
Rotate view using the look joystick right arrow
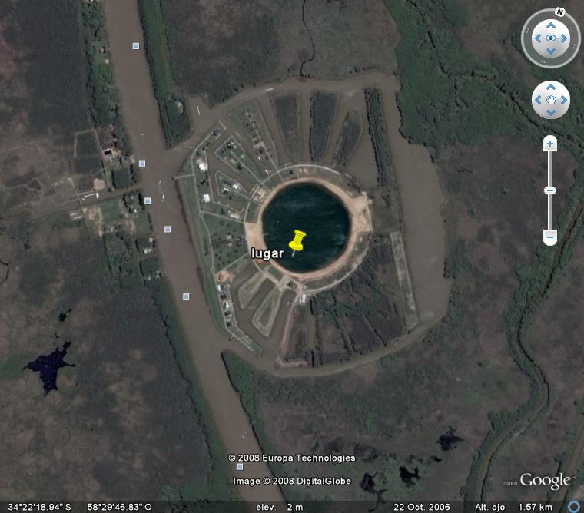click(x=564, y=38)
